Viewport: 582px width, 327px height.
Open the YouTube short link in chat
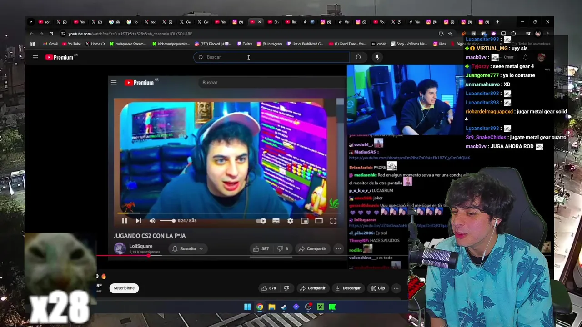tap(409, 158)
